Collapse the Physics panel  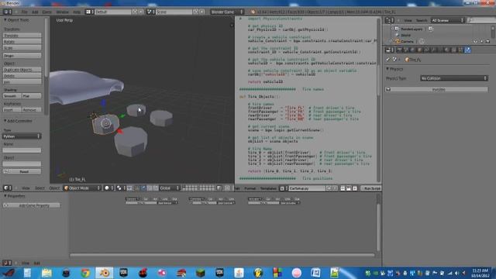387,69
